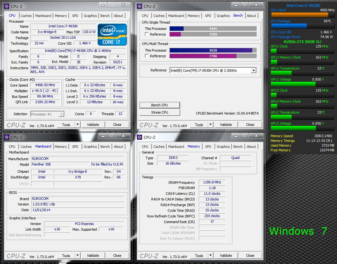This screenshot has height=264, width=337.
Task: Click the Manufacturer field showing EUROCOM
Action: coord(77,159)
